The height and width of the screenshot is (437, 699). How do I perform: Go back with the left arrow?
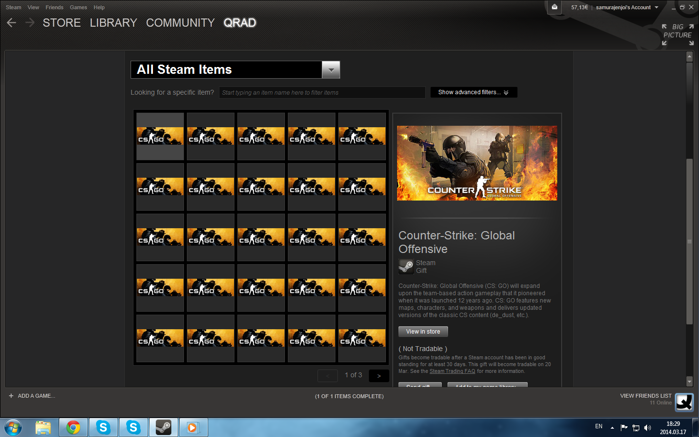[12, 23]
